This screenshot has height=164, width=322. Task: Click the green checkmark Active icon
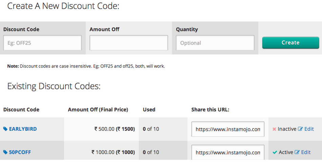tap(275, 152)
